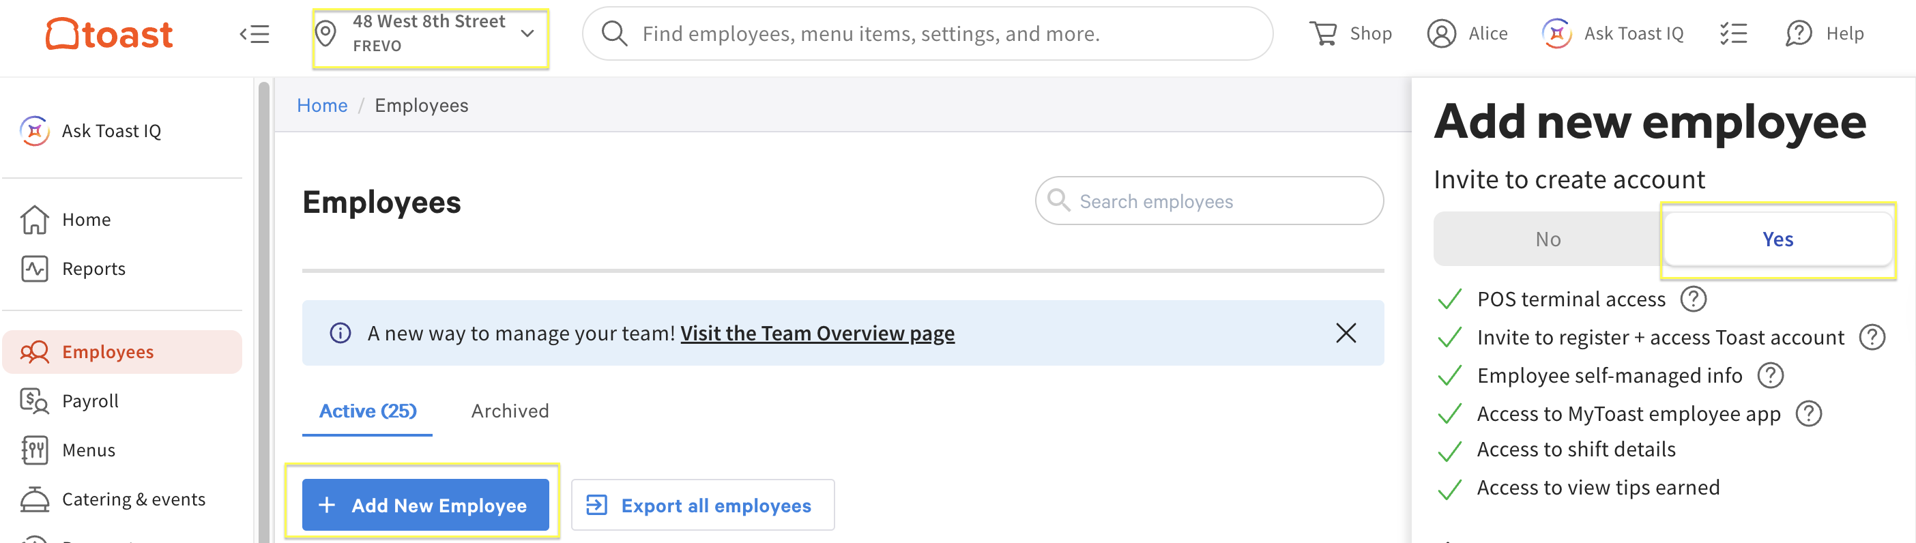The height and width of the screenshot is (543, 1916).
Task: Click the Access to shift details text
Action: pyautogui.click(x=1576, y=450)
